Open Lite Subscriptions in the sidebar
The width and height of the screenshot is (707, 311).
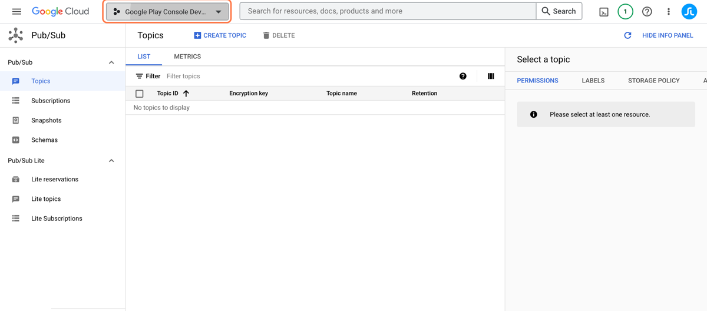[x=62, y=219]
